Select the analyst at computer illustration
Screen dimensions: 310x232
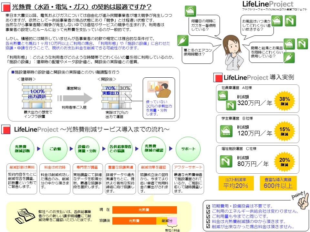159,89
